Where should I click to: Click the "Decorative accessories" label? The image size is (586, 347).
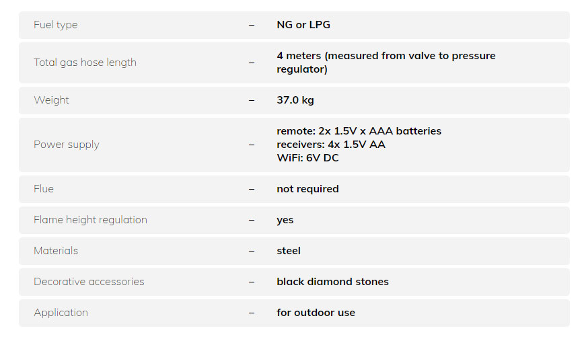(x=89, y=282)
